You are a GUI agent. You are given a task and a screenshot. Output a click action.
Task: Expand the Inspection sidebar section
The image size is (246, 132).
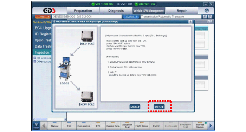point(43,53)
